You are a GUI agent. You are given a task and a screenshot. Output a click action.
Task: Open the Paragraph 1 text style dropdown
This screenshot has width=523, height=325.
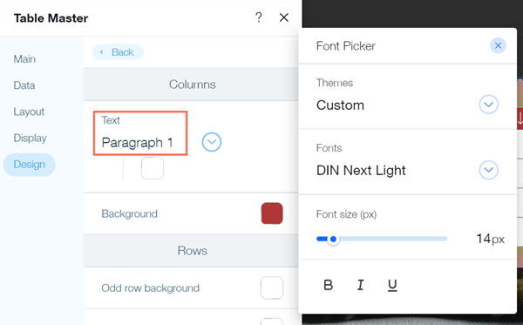tap(212, 142)
